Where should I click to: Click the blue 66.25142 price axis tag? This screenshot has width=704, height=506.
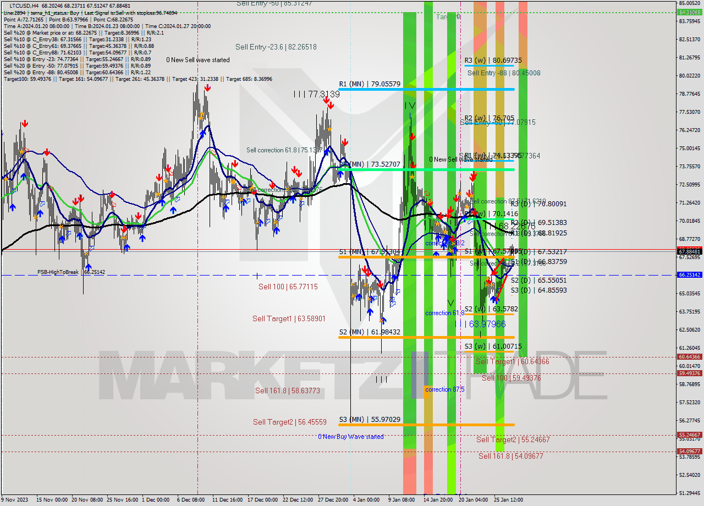[x=689, y=274]
